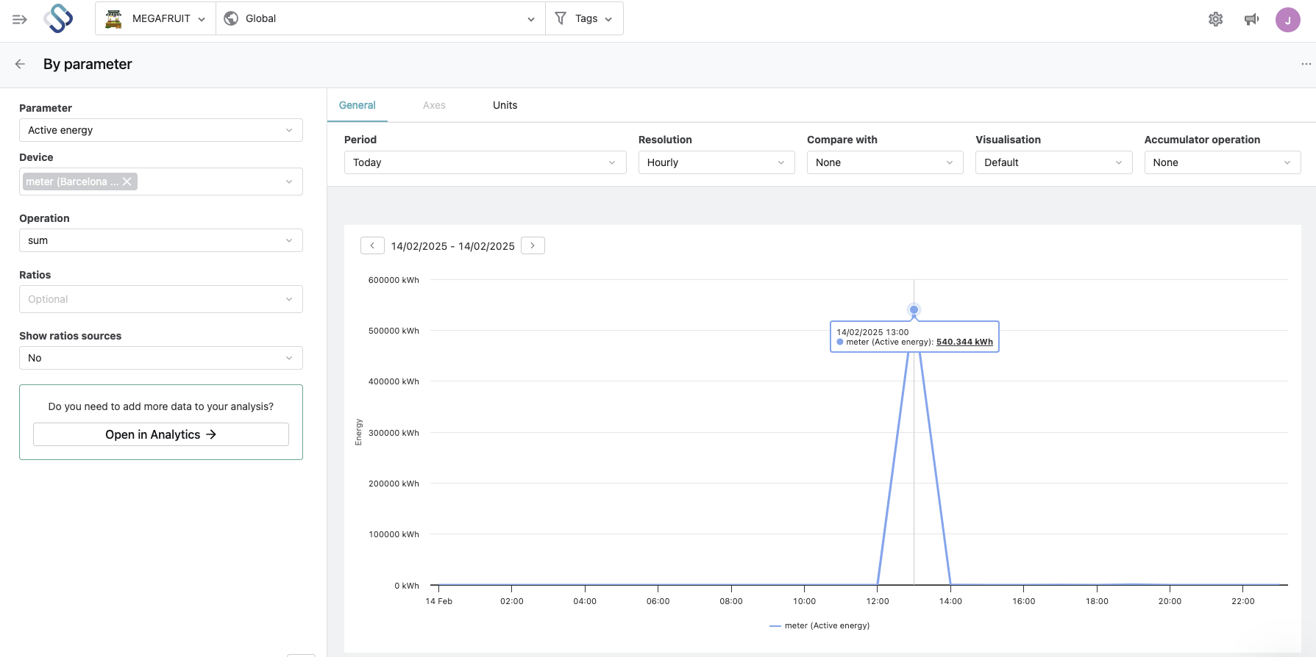Open the Resolution dropdown set to Hourly

point(716,162)
